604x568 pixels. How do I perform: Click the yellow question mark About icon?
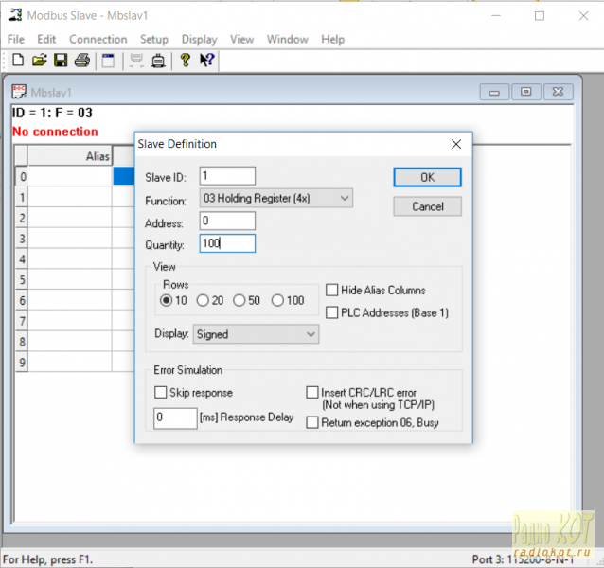pos(186,61)
